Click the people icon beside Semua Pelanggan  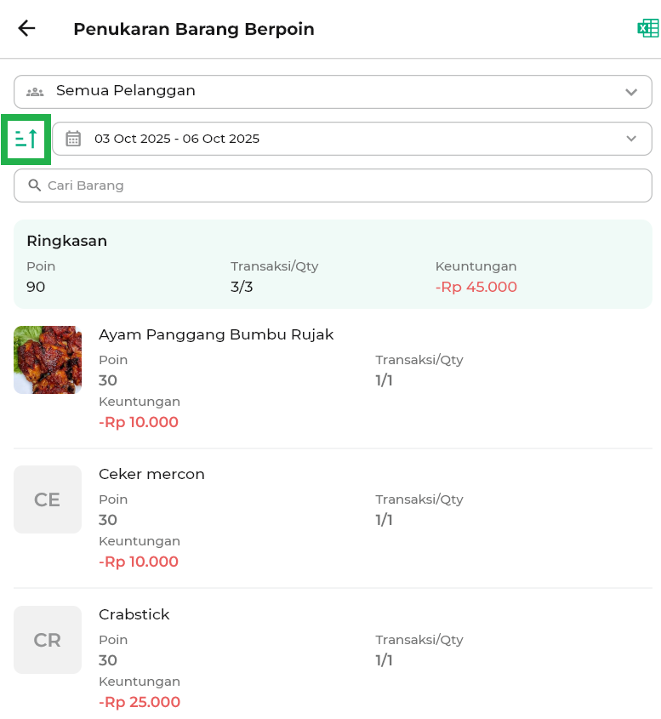[x=35, y=92]
